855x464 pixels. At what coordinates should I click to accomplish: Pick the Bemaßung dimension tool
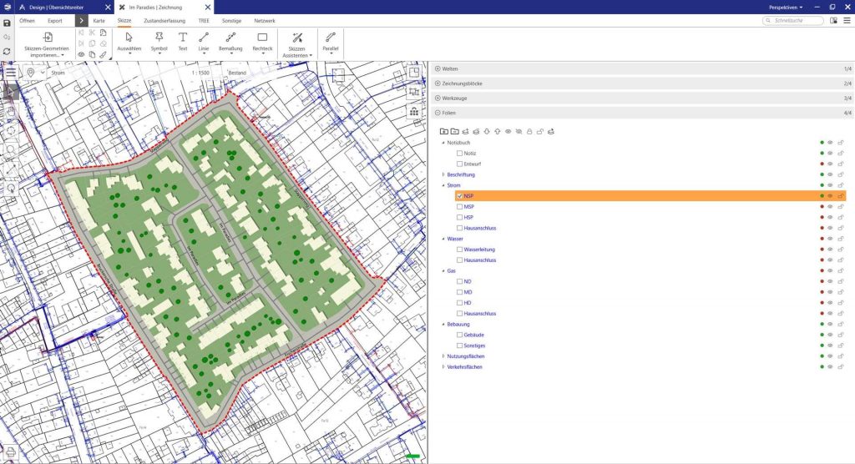pyautogui.click(x=230, y=38)
